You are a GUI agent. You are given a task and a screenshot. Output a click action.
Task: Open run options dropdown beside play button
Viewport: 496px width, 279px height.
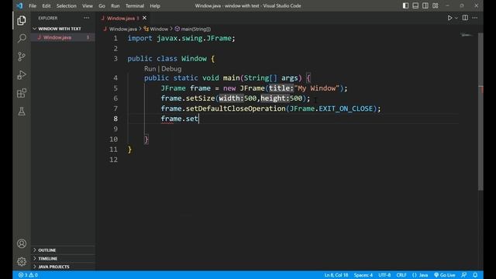(x=456, y=18)
